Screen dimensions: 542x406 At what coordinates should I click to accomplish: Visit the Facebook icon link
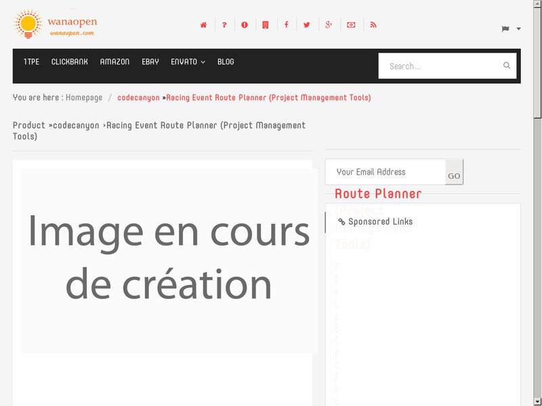[x=286, y=24]
